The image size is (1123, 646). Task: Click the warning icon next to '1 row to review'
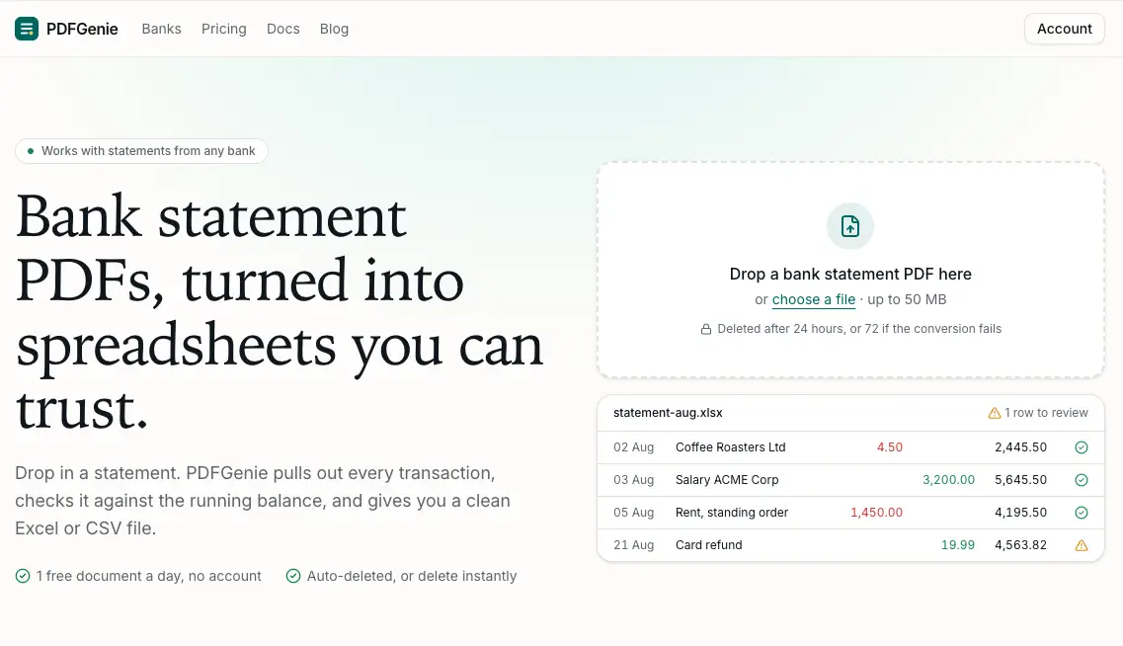994,413
